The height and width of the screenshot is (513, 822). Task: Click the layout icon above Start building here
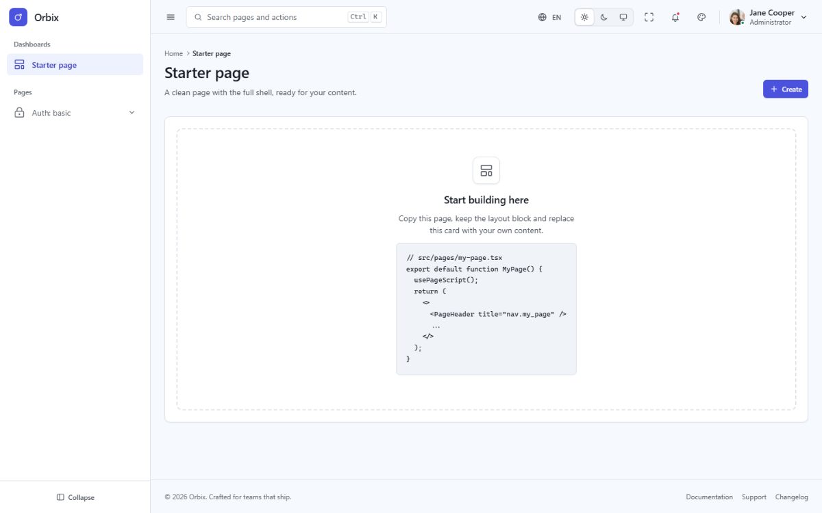(x=486, y=170)
